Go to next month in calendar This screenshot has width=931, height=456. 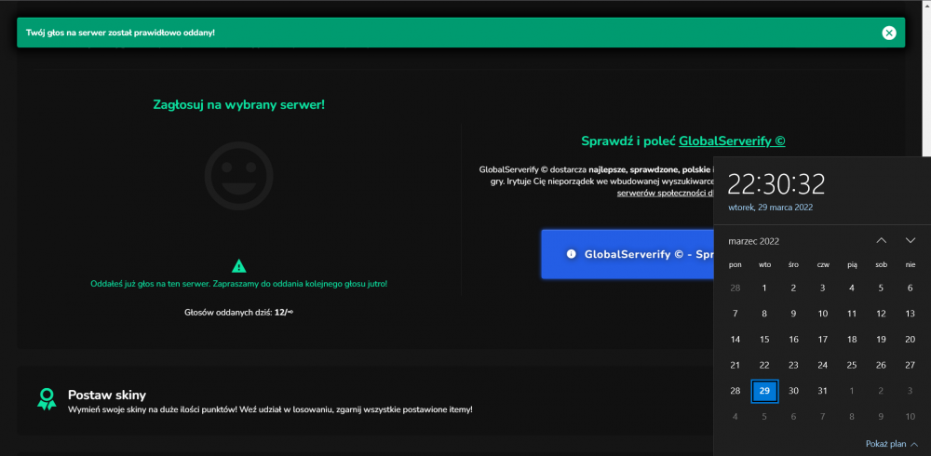point(911,240)
